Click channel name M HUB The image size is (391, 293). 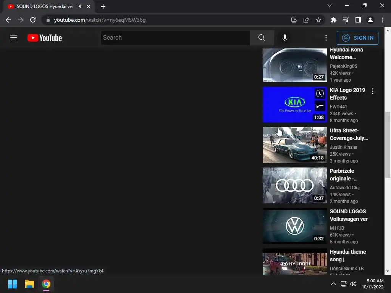[337, 228]
